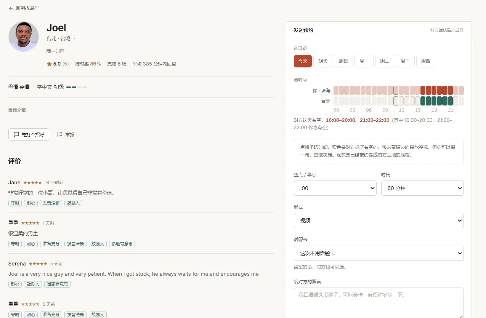Screen dimensions: 486x318
Task: Select the 18 o'clock cell in 台北 row
Action: [434, 101]
